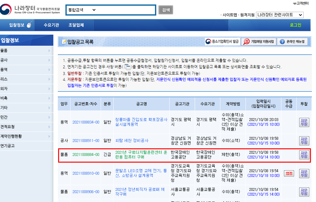316x202 pixels.
Task: Click the 계약방법 column header
Action: coord(233,104)
